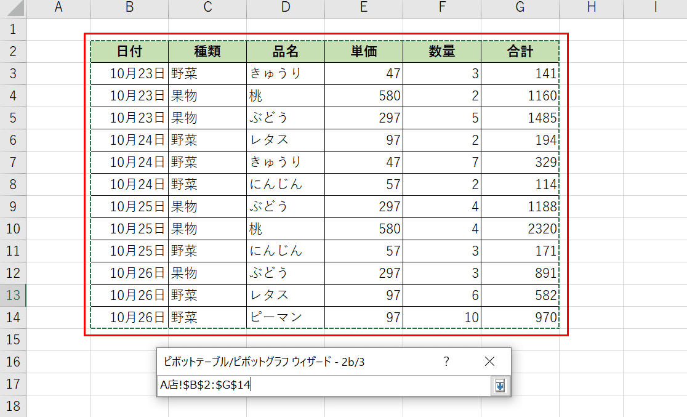The height and width of the screenshot is (417, 687).
Task: Click the expand dialog icon in the range box
Action: click(x=500, y=386)
